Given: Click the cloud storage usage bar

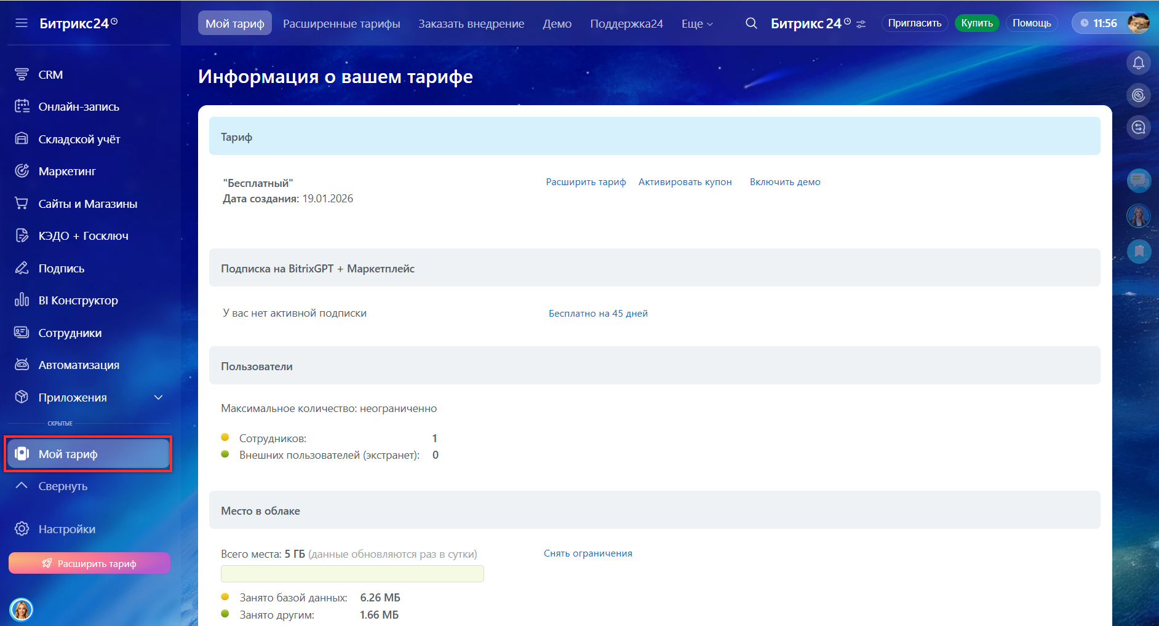Looking at the screenshot, I should (x=352, y=574).
